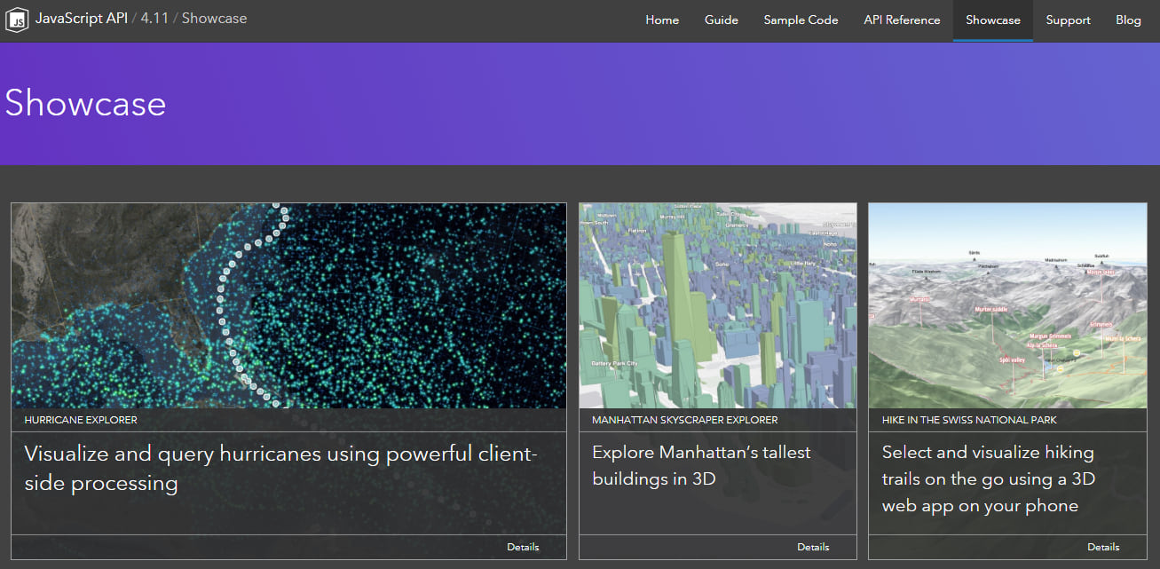
Task: Click the JS logo icon in header
Action: coord(17,20)
